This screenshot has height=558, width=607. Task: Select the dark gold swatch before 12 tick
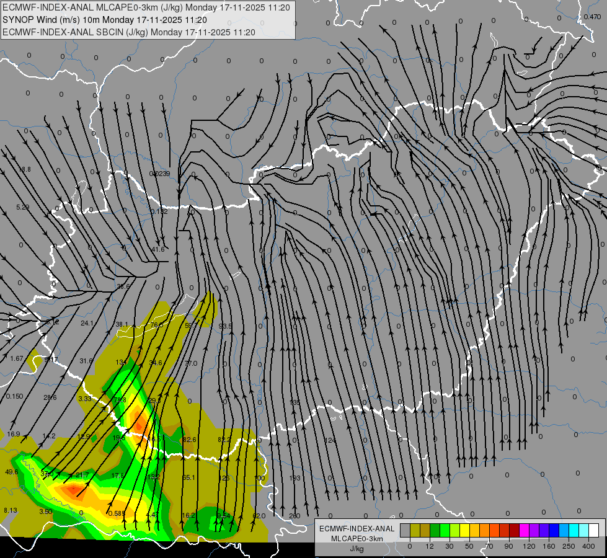point(425,530)
